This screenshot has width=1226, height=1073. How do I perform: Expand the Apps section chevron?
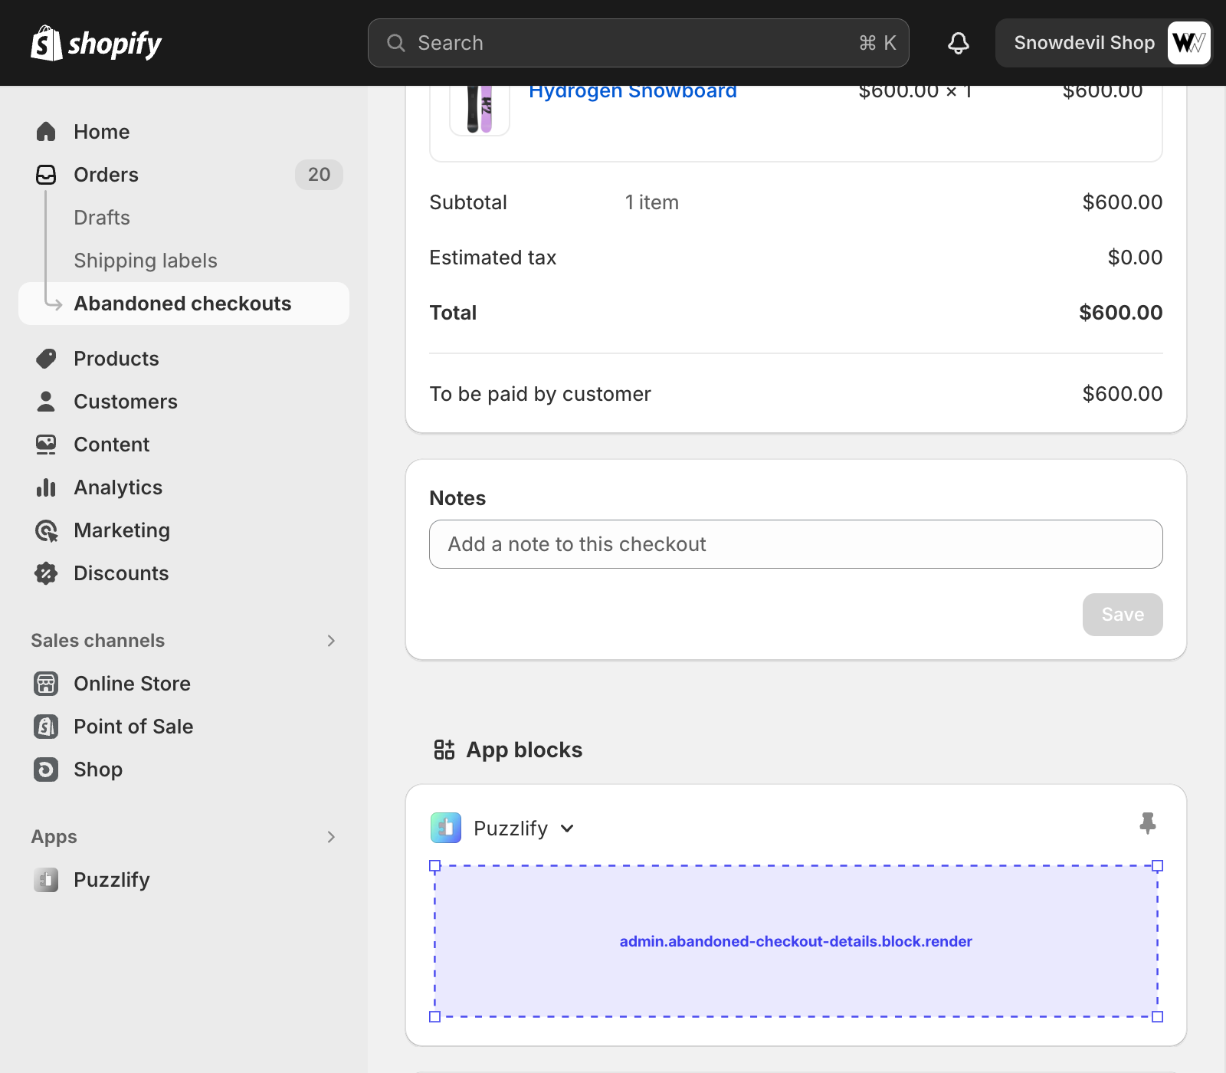(x=331, y=837)
